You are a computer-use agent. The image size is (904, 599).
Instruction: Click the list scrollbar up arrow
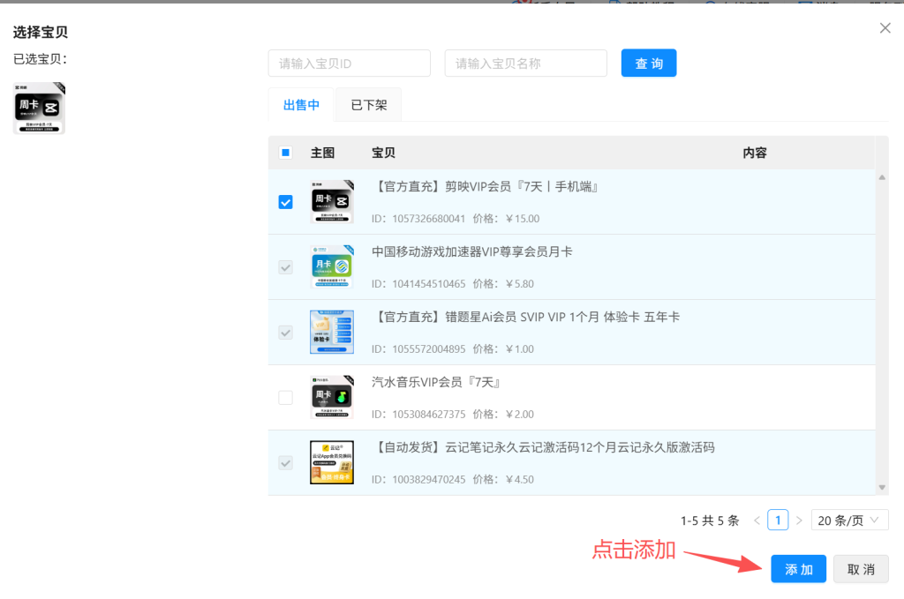pos(882,177)
